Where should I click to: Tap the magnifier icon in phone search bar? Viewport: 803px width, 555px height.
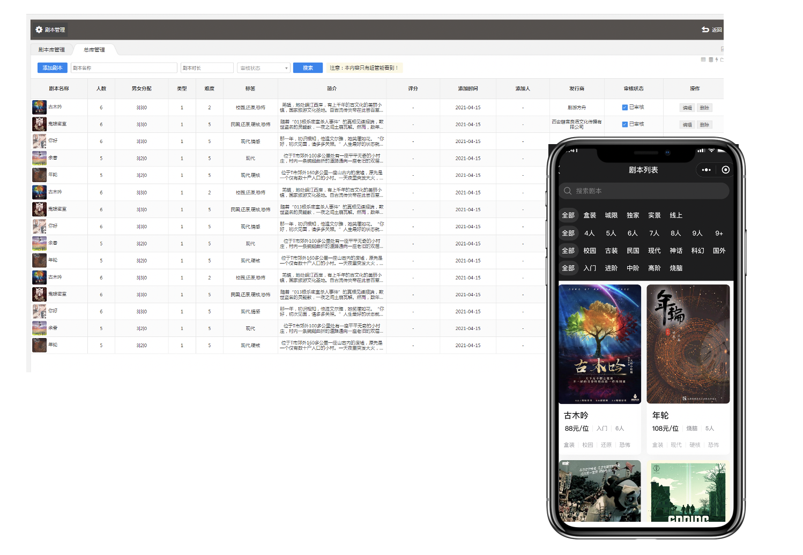(568, 191)
